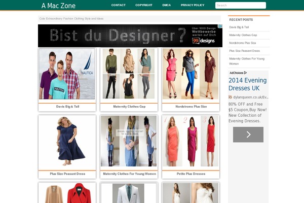Open the DMCA menu item
The height and width of the screenshot is (203, 304).
167,5
